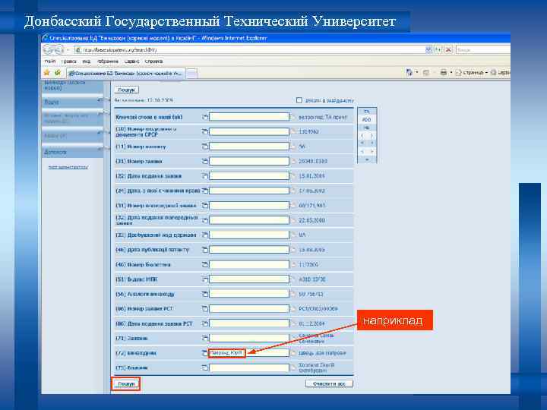Image resolution: width=547 pixels, height=410 pixels.
Task: Click the top Пошук search button
Action: click(x=127, y=90)
